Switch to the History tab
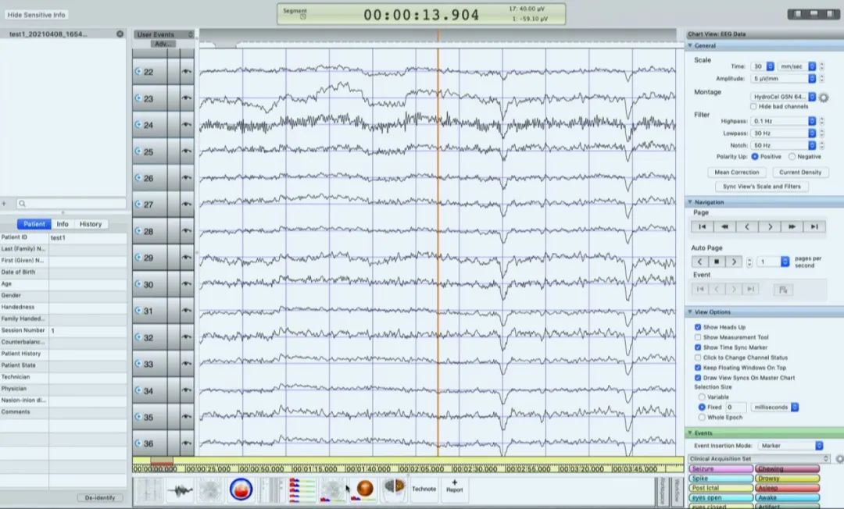The height and width of the screenshot is (509, 844). (x=91, y=224)
